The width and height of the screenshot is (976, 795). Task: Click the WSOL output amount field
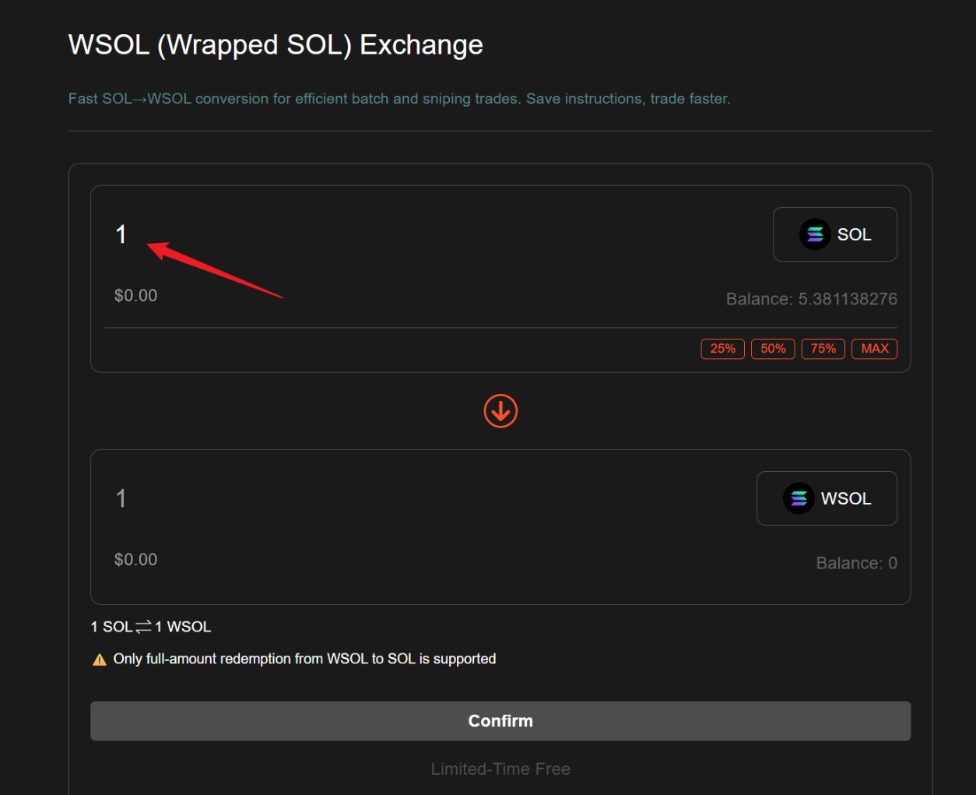121,498
